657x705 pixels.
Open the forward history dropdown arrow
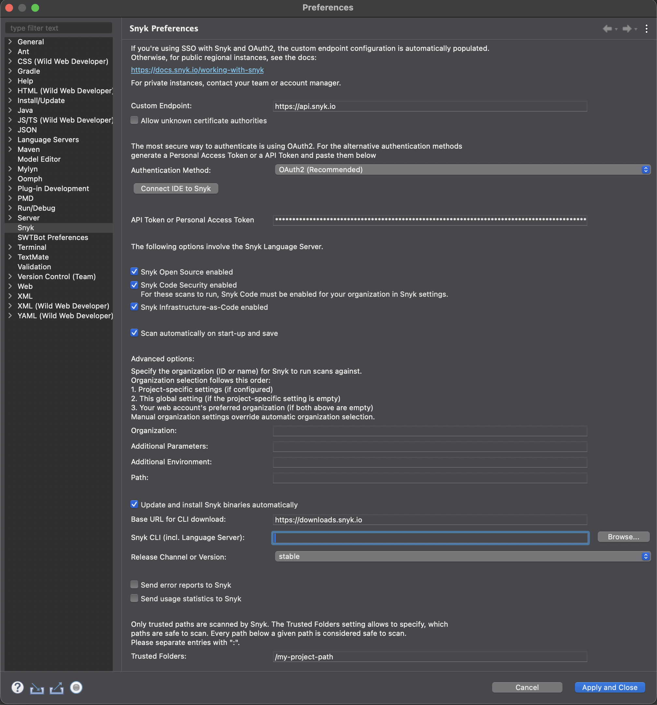636,29
